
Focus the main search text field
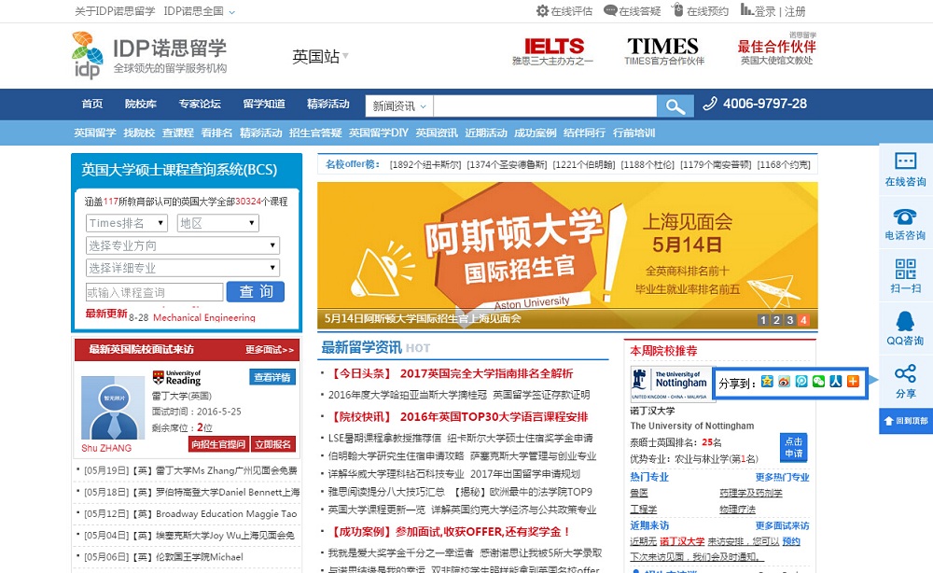click(x=545, y=106)
